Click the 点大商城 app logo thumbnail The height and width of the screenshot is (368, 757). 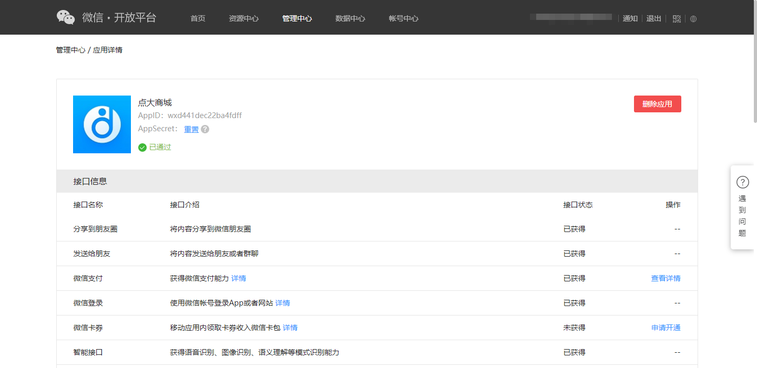(x=102, y=124)
